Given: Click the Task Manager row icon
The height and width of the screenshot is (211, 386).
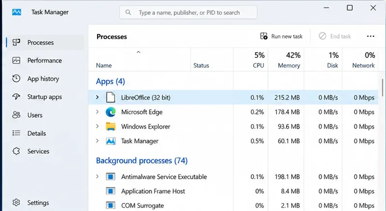Looking at the screenshot, I should [x=110, y=141].
